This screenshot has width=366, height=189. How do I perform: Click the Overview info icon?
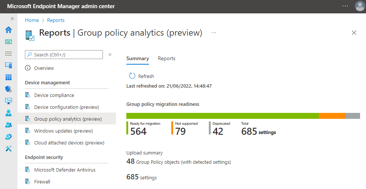click(x=28, y=68)
